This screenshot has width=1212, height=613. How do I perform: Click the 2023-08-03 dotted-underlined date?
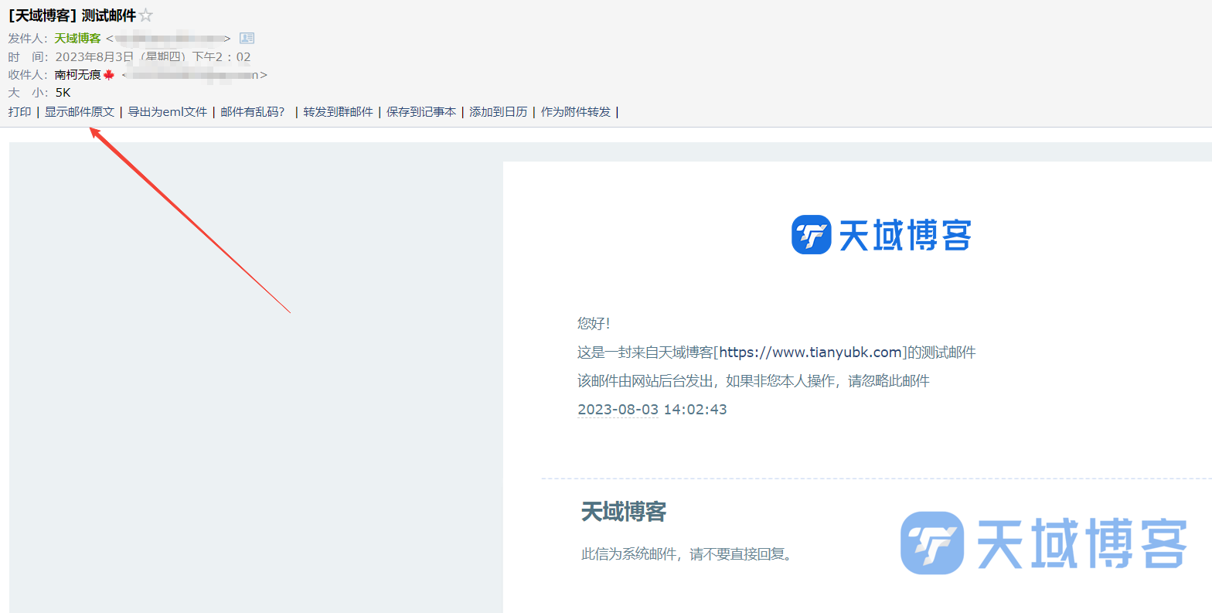click(618, 410)
